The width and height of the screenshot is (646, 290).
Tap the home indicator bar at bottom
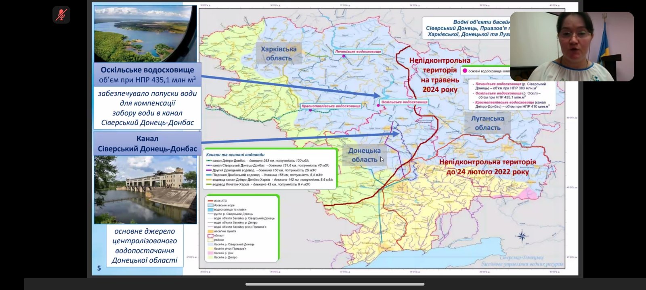[335, 284]
